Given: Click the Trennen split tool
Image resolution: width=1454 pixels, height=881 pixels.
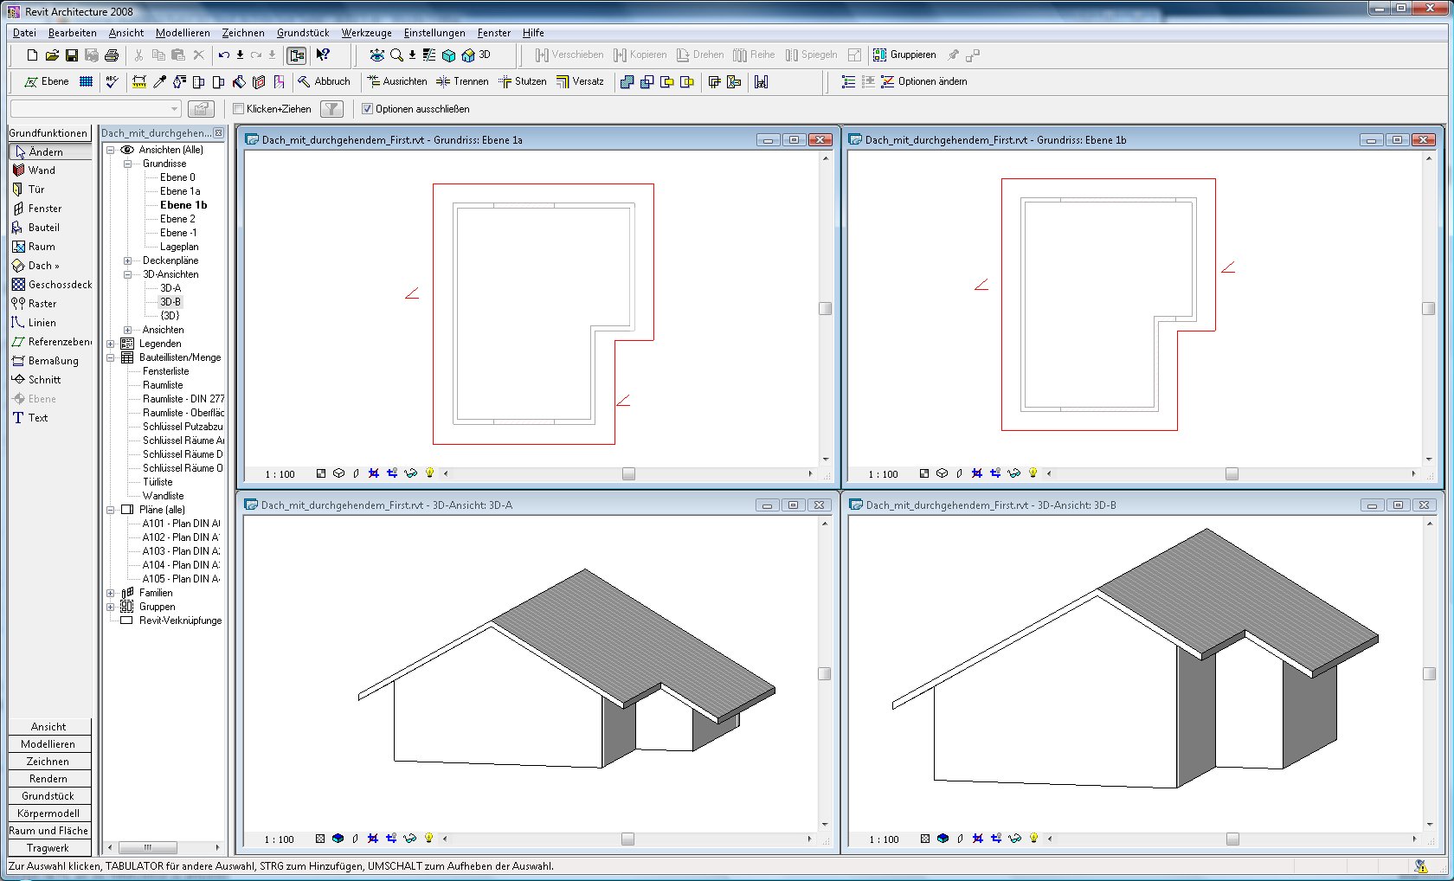Looking at the screenshot, I should coord(463,81).
